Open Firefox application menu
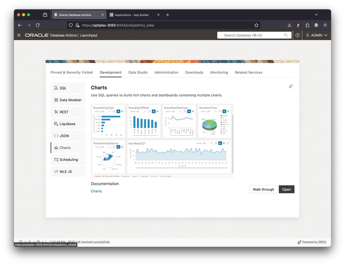 click(x=325, y=25)
